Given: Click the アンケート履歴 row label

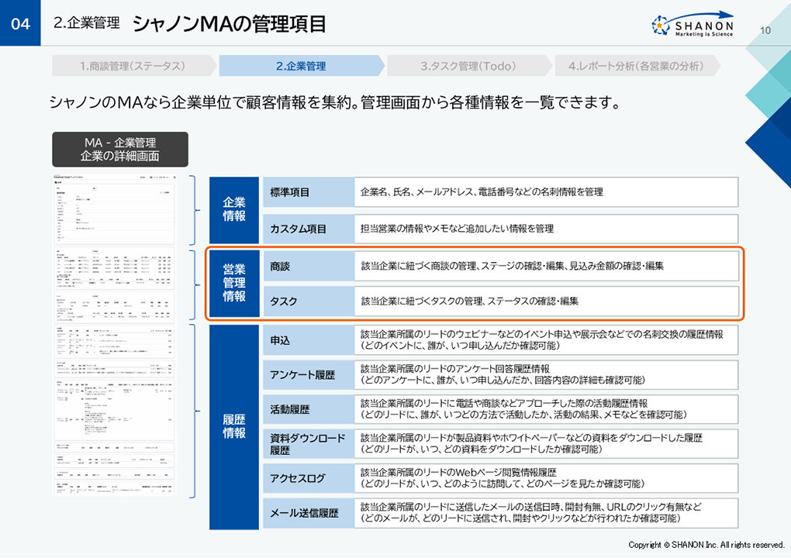Looking at the screenshot, I should 308,374.
